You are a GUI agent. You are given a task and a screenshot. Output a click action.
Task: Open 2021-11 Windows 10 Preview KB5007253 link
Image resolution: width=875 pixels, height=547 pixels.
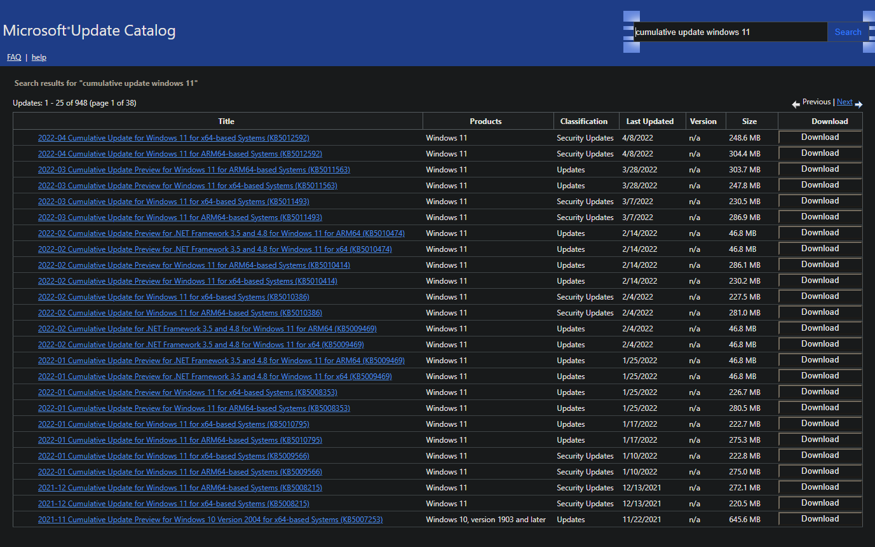click(x=210, y=520)
